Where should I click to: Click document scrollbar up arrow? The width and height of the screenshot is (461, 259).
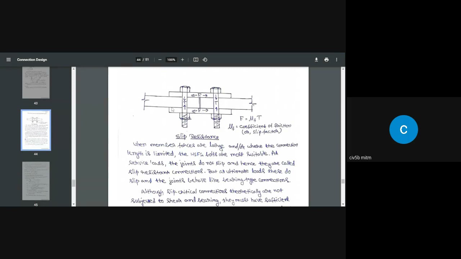(x=343, y=69)
